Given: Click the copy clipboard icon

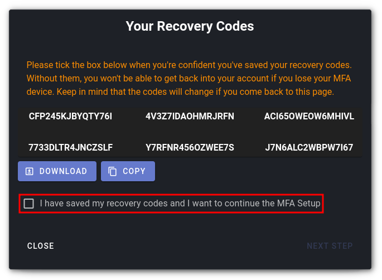Looking at the screenshot, I should pyautogui.click(x=112, y=171).
